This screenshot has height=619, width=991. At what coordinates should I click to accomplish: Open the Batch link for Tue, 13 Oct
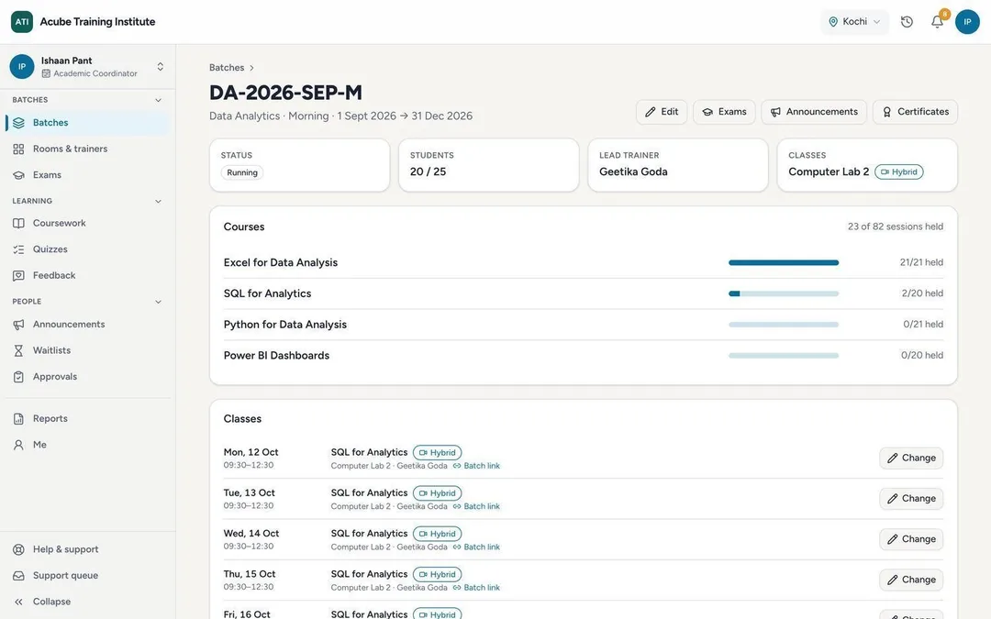coord(476,506)
